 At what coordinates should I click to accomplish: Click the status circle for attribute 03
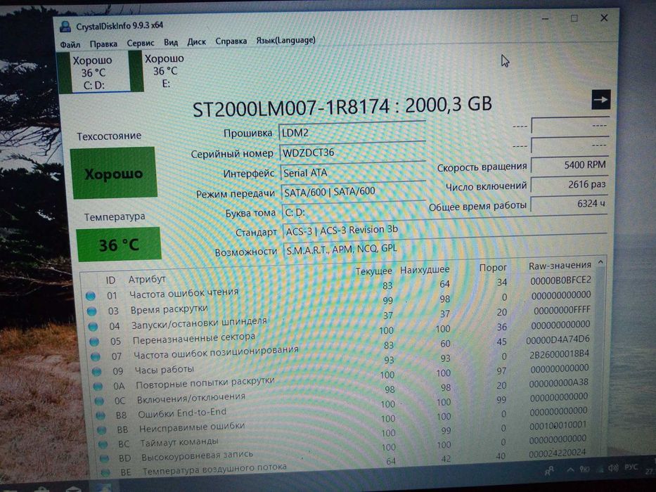pos(91,311)
